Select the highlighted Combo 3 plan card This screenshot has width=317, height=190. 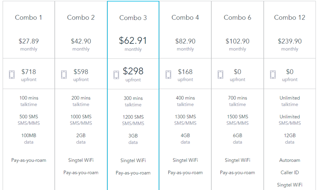[x=133, y=93]
